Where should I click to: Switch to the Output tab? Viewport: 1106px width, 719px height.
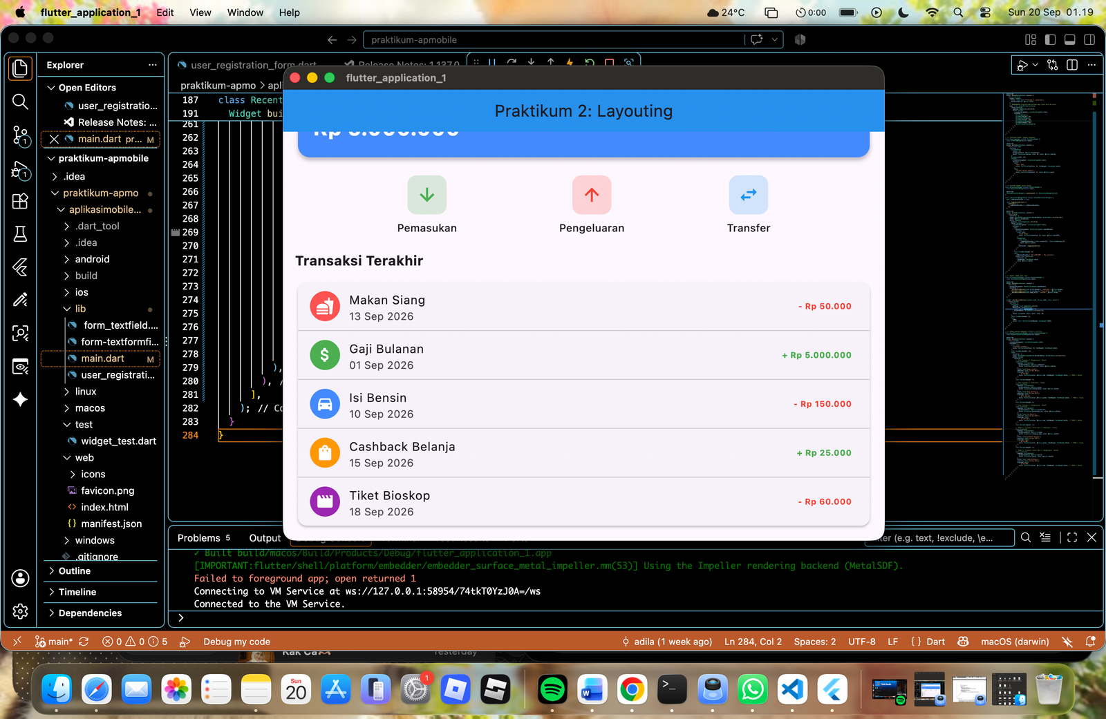coord(265,538)
